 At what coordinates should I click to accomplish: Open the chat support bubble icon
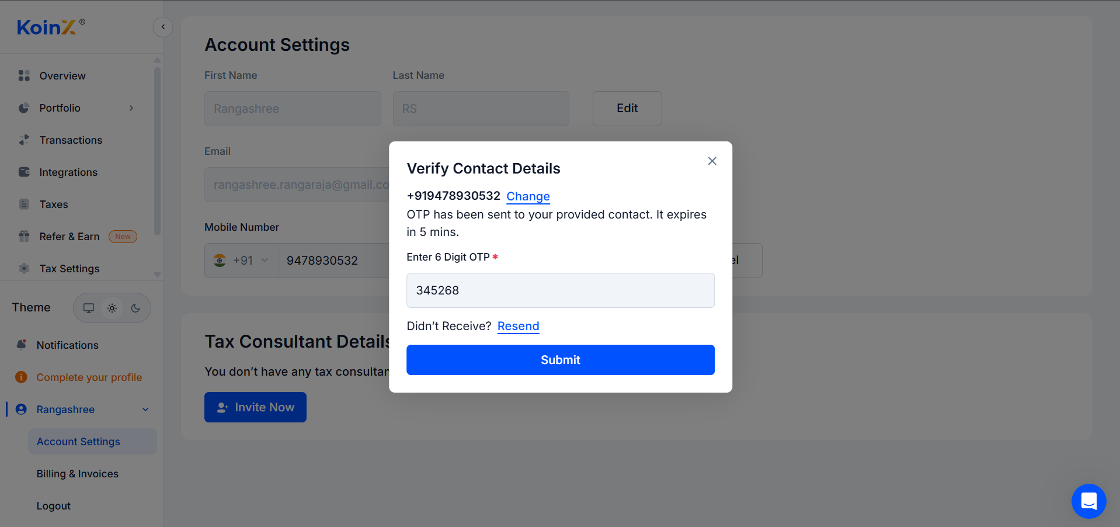(1088, 501)
